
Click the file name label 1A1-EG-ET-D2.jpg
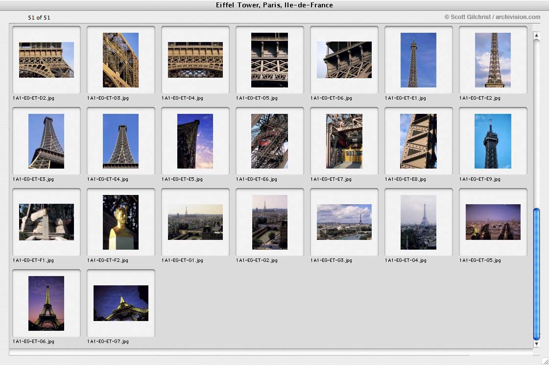click(34, 98)
